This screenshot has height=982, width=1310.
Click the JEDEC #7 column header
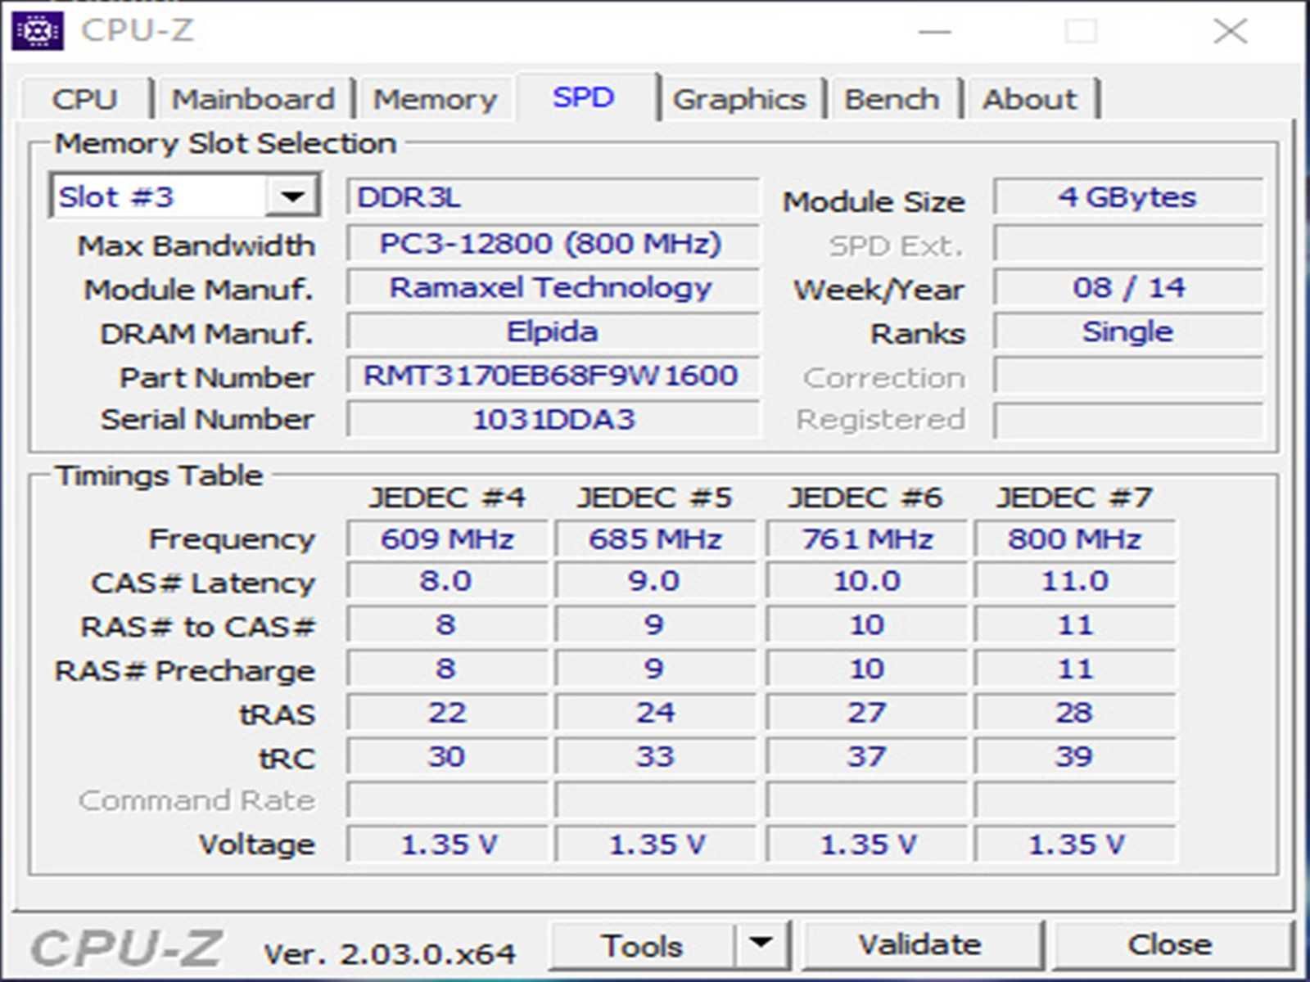(x=1074, y=498)
